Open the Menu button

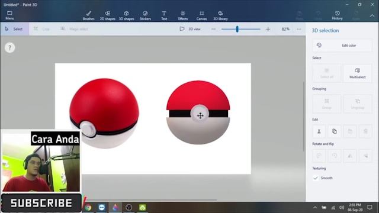click(x=9, y=15)
